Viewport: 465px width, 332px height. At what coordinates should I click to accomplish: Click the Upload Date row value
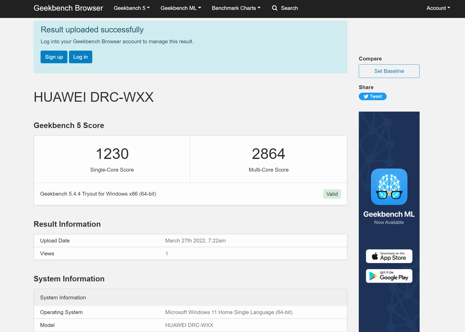pos(195,241)
